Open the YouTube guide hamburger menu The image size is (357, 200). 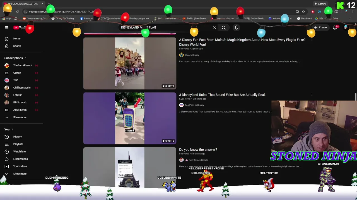pyautogui.click(x=7, y=27)
